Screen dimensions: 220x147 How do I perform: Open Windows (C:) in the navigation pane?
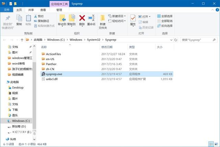tap(16, 121)
